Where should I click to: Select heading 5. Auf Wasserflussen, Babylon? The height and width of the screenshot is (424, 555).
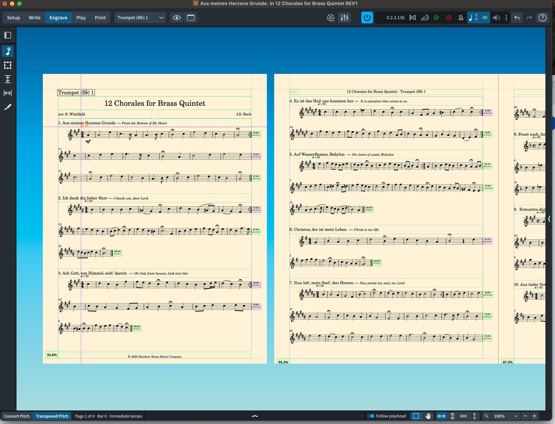(x=342, y=155)
